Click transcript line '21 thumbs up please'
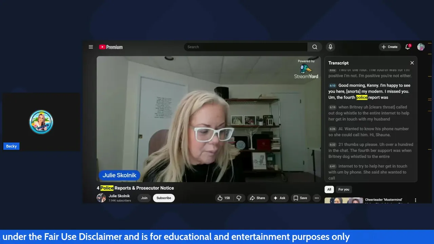The height and width of the screenshot is (244, 434). coord(371,150)
